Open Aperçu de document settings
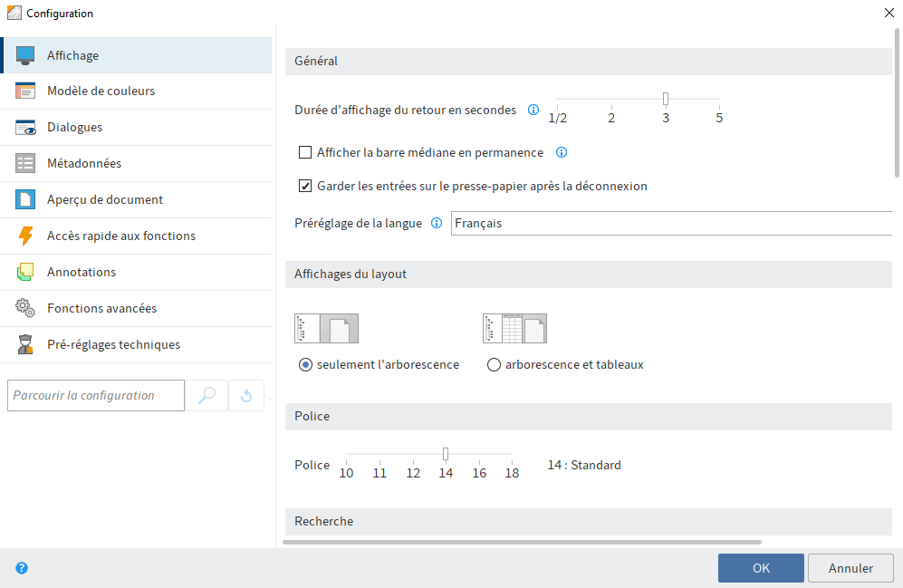Screen dimensions: 903x588 [24, 199]
